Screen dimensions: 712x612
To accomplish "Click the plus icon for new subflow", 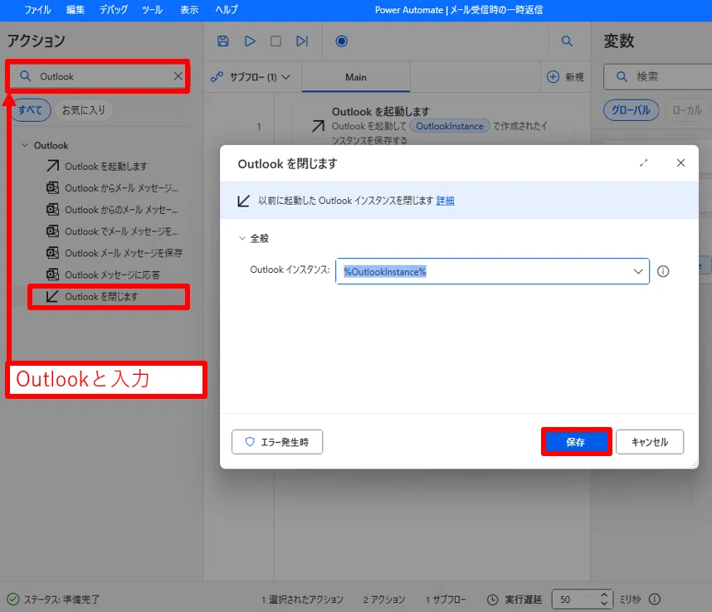I will [x=553, y=77].
